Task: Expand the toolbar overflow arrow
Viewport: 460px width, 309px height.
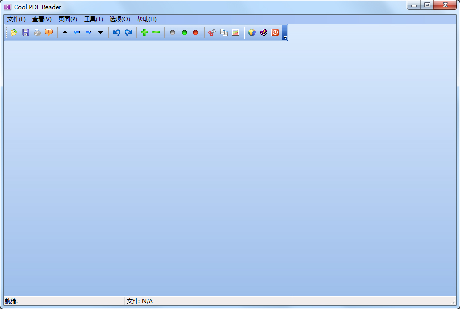Action: pos(285,36)
